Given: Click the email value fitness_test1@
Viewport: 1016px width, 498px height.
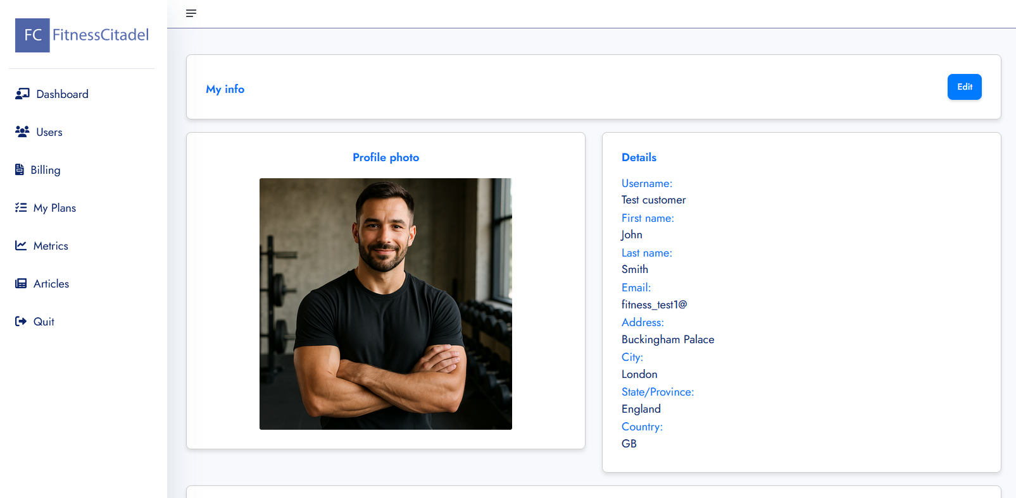Looking at the screenshot, I should (x=654, y=305).
